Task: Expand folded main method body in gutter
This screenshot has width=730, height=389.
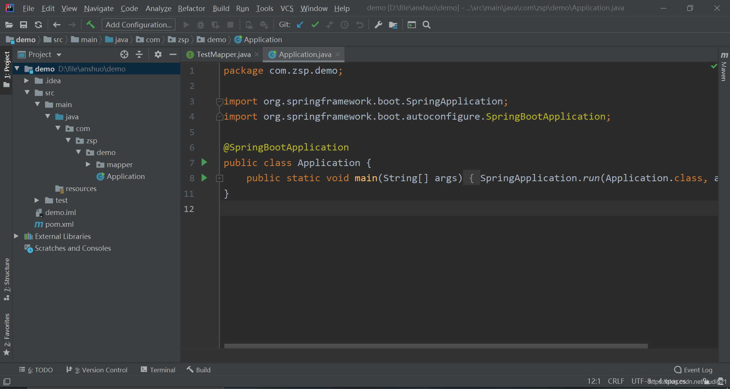Action: pyautogui.click(x=219, y=178)
